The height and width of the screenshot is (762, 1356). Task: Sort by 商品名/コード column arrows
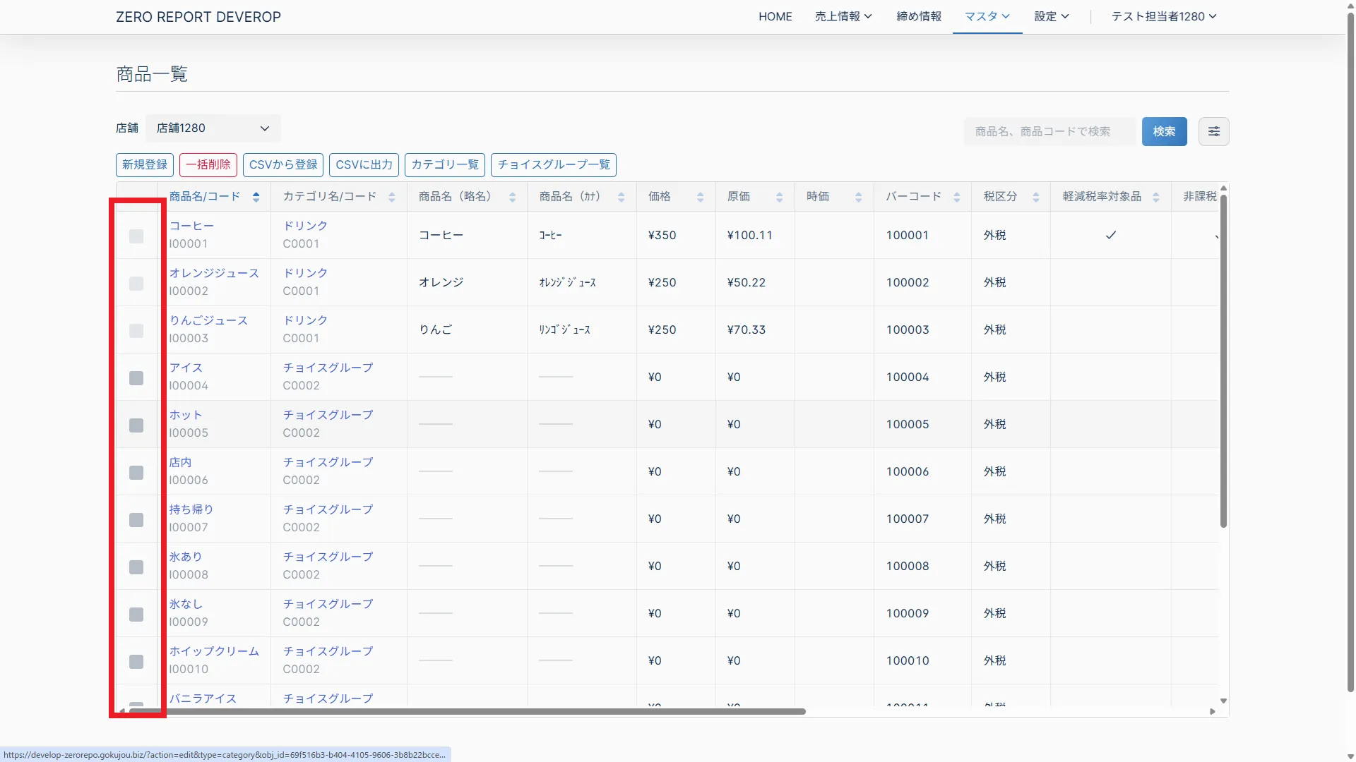256,197
